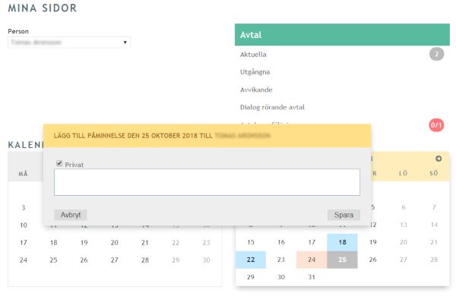Select day 3 in left calendar

point(24,208)
